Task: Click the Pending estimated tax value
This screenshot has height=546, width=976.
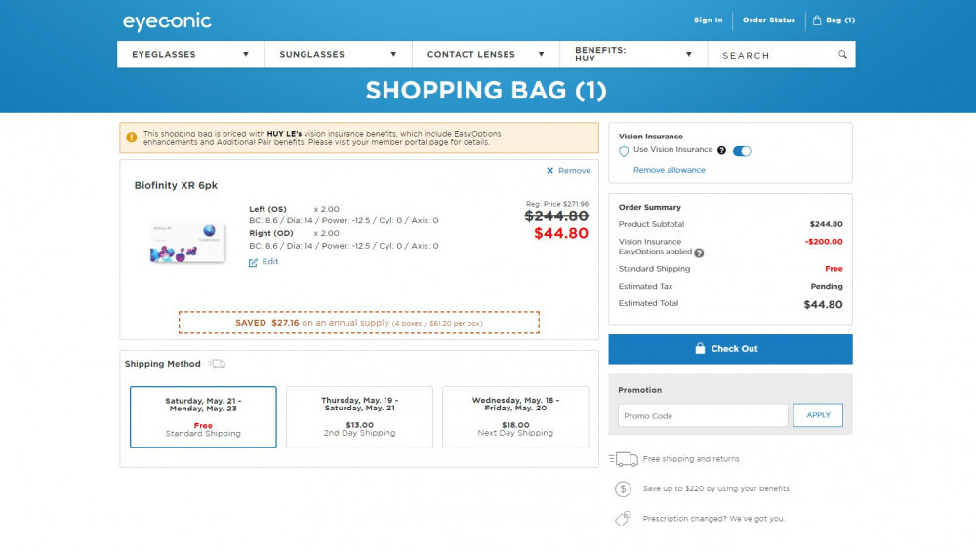Action: tap(827, 286)
